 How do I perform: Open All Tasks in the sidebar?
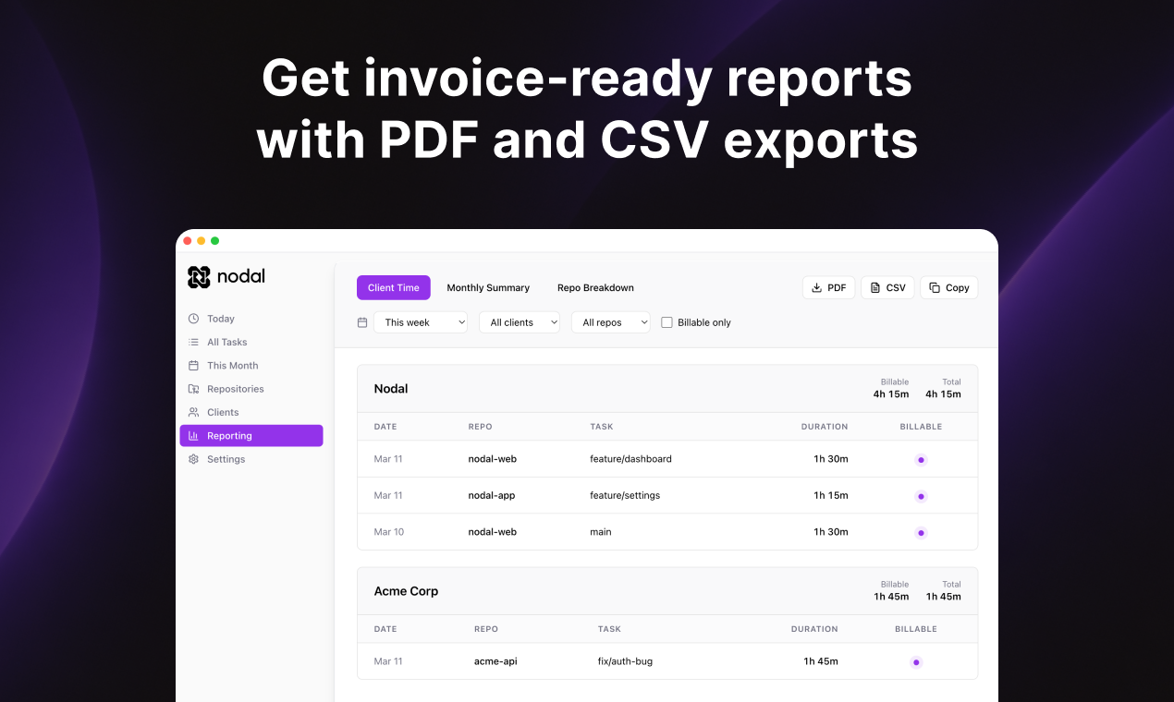pyautogui.click(x=251, y=342)
